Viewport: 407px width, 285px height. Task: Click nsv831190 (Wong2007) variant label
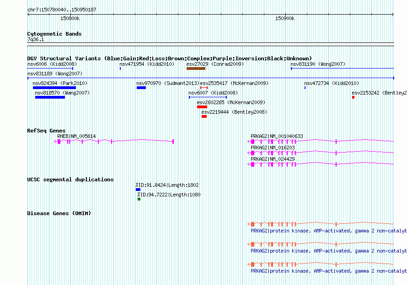coord(318,64)
